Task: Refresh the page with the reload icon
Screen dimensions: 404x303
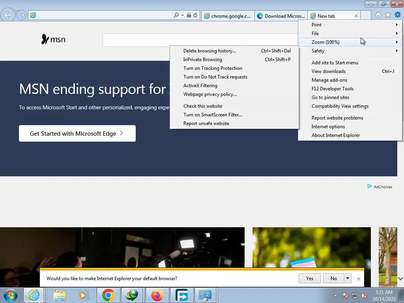Action: click(195, 15)
